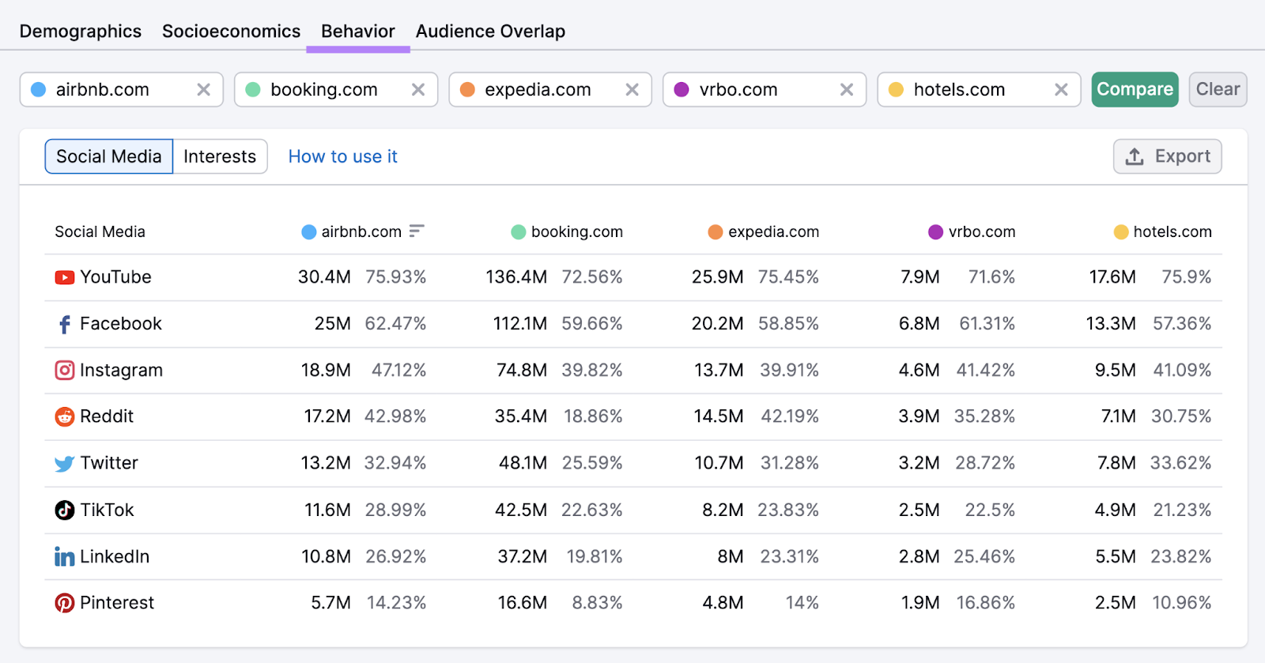Click the 18.86% booking.com Reddit percentage
The image size is (1265, 663).
[593, 416]
